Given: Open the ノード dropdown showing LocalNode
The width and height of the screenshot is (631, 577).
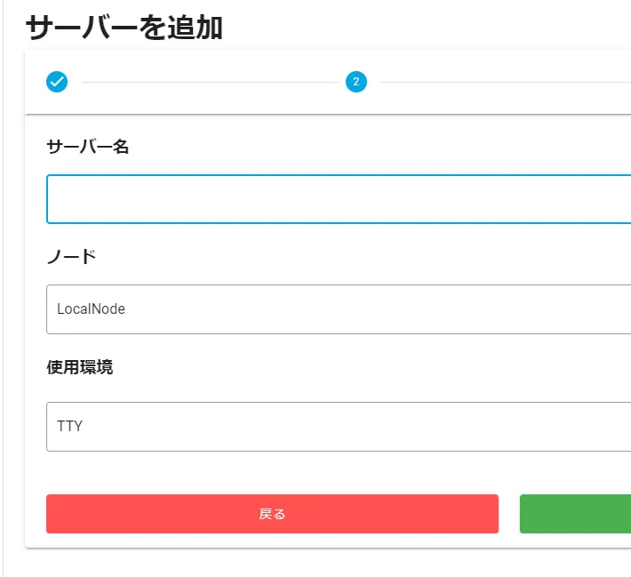Looking at the screenshot, I should pyautogui.click(x=338, y=309).
